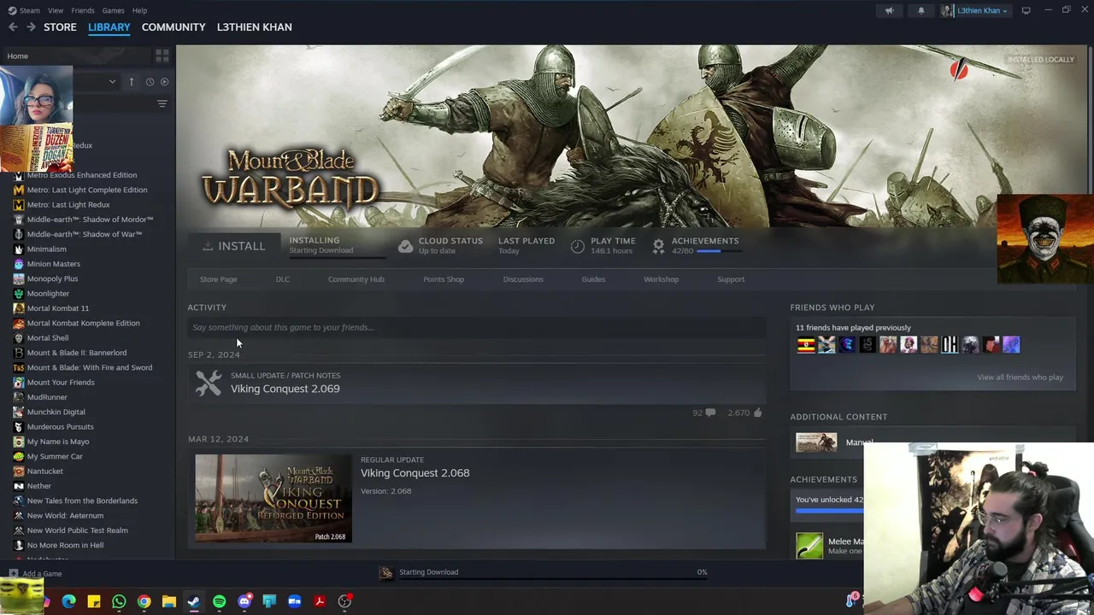
Task: Select New World: Aeternum in the library
Action: tap(65, 516)
